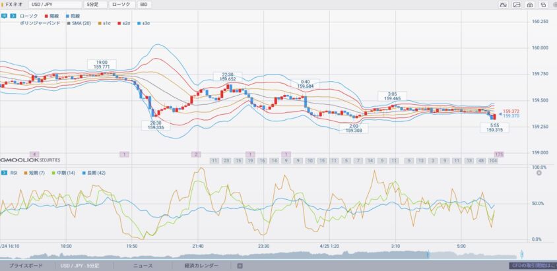Toggle the ±2σ Bollinger band legend
Viewport: 557px width, 271px height.
[x=123, y=23]
